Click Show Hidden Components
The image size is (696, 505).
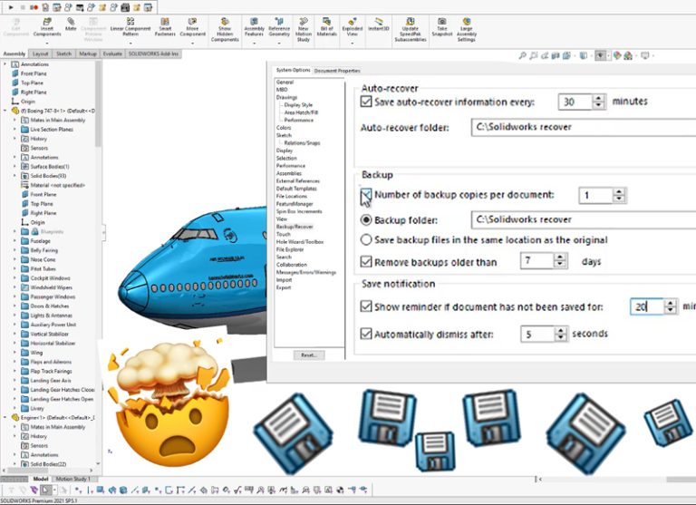coord(225,30)
